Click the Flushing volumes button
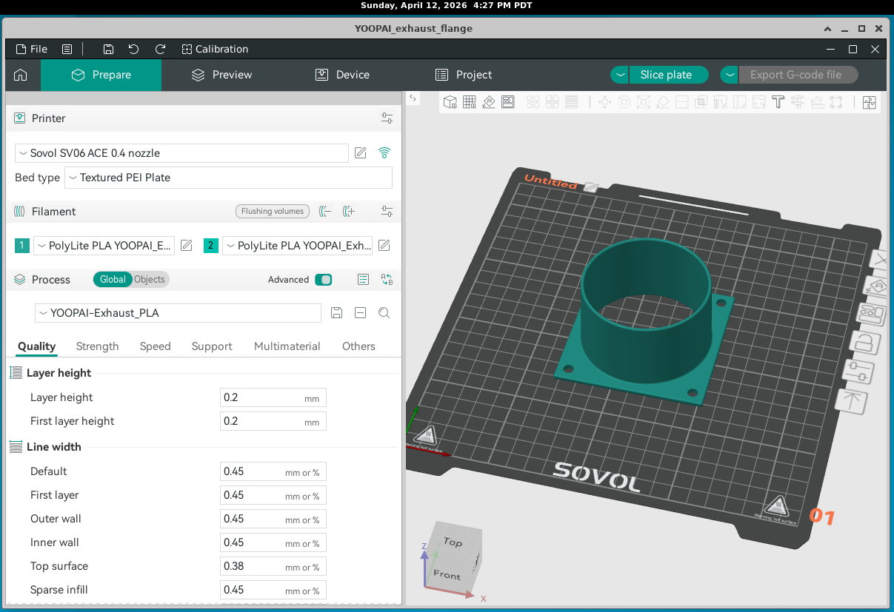Viewport: 894px width, 612px height. 273,212
